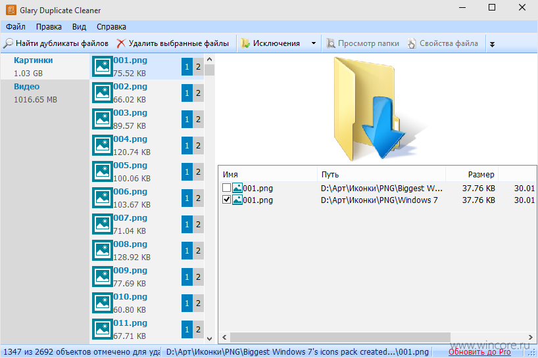Select the Видео category
Image resolution: width=538 pixels, height=358 pixels.
tap(45, 93)
